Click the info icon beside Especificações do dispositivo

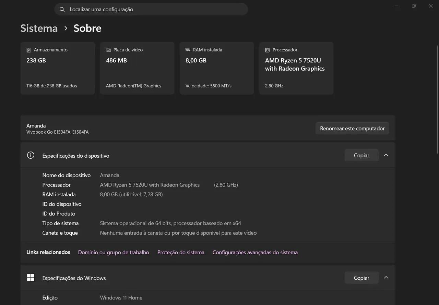coord(31,155)
